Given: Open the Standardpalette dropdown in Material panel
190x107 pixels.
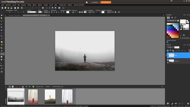Looking at the screenshot, I should point(172,21).
